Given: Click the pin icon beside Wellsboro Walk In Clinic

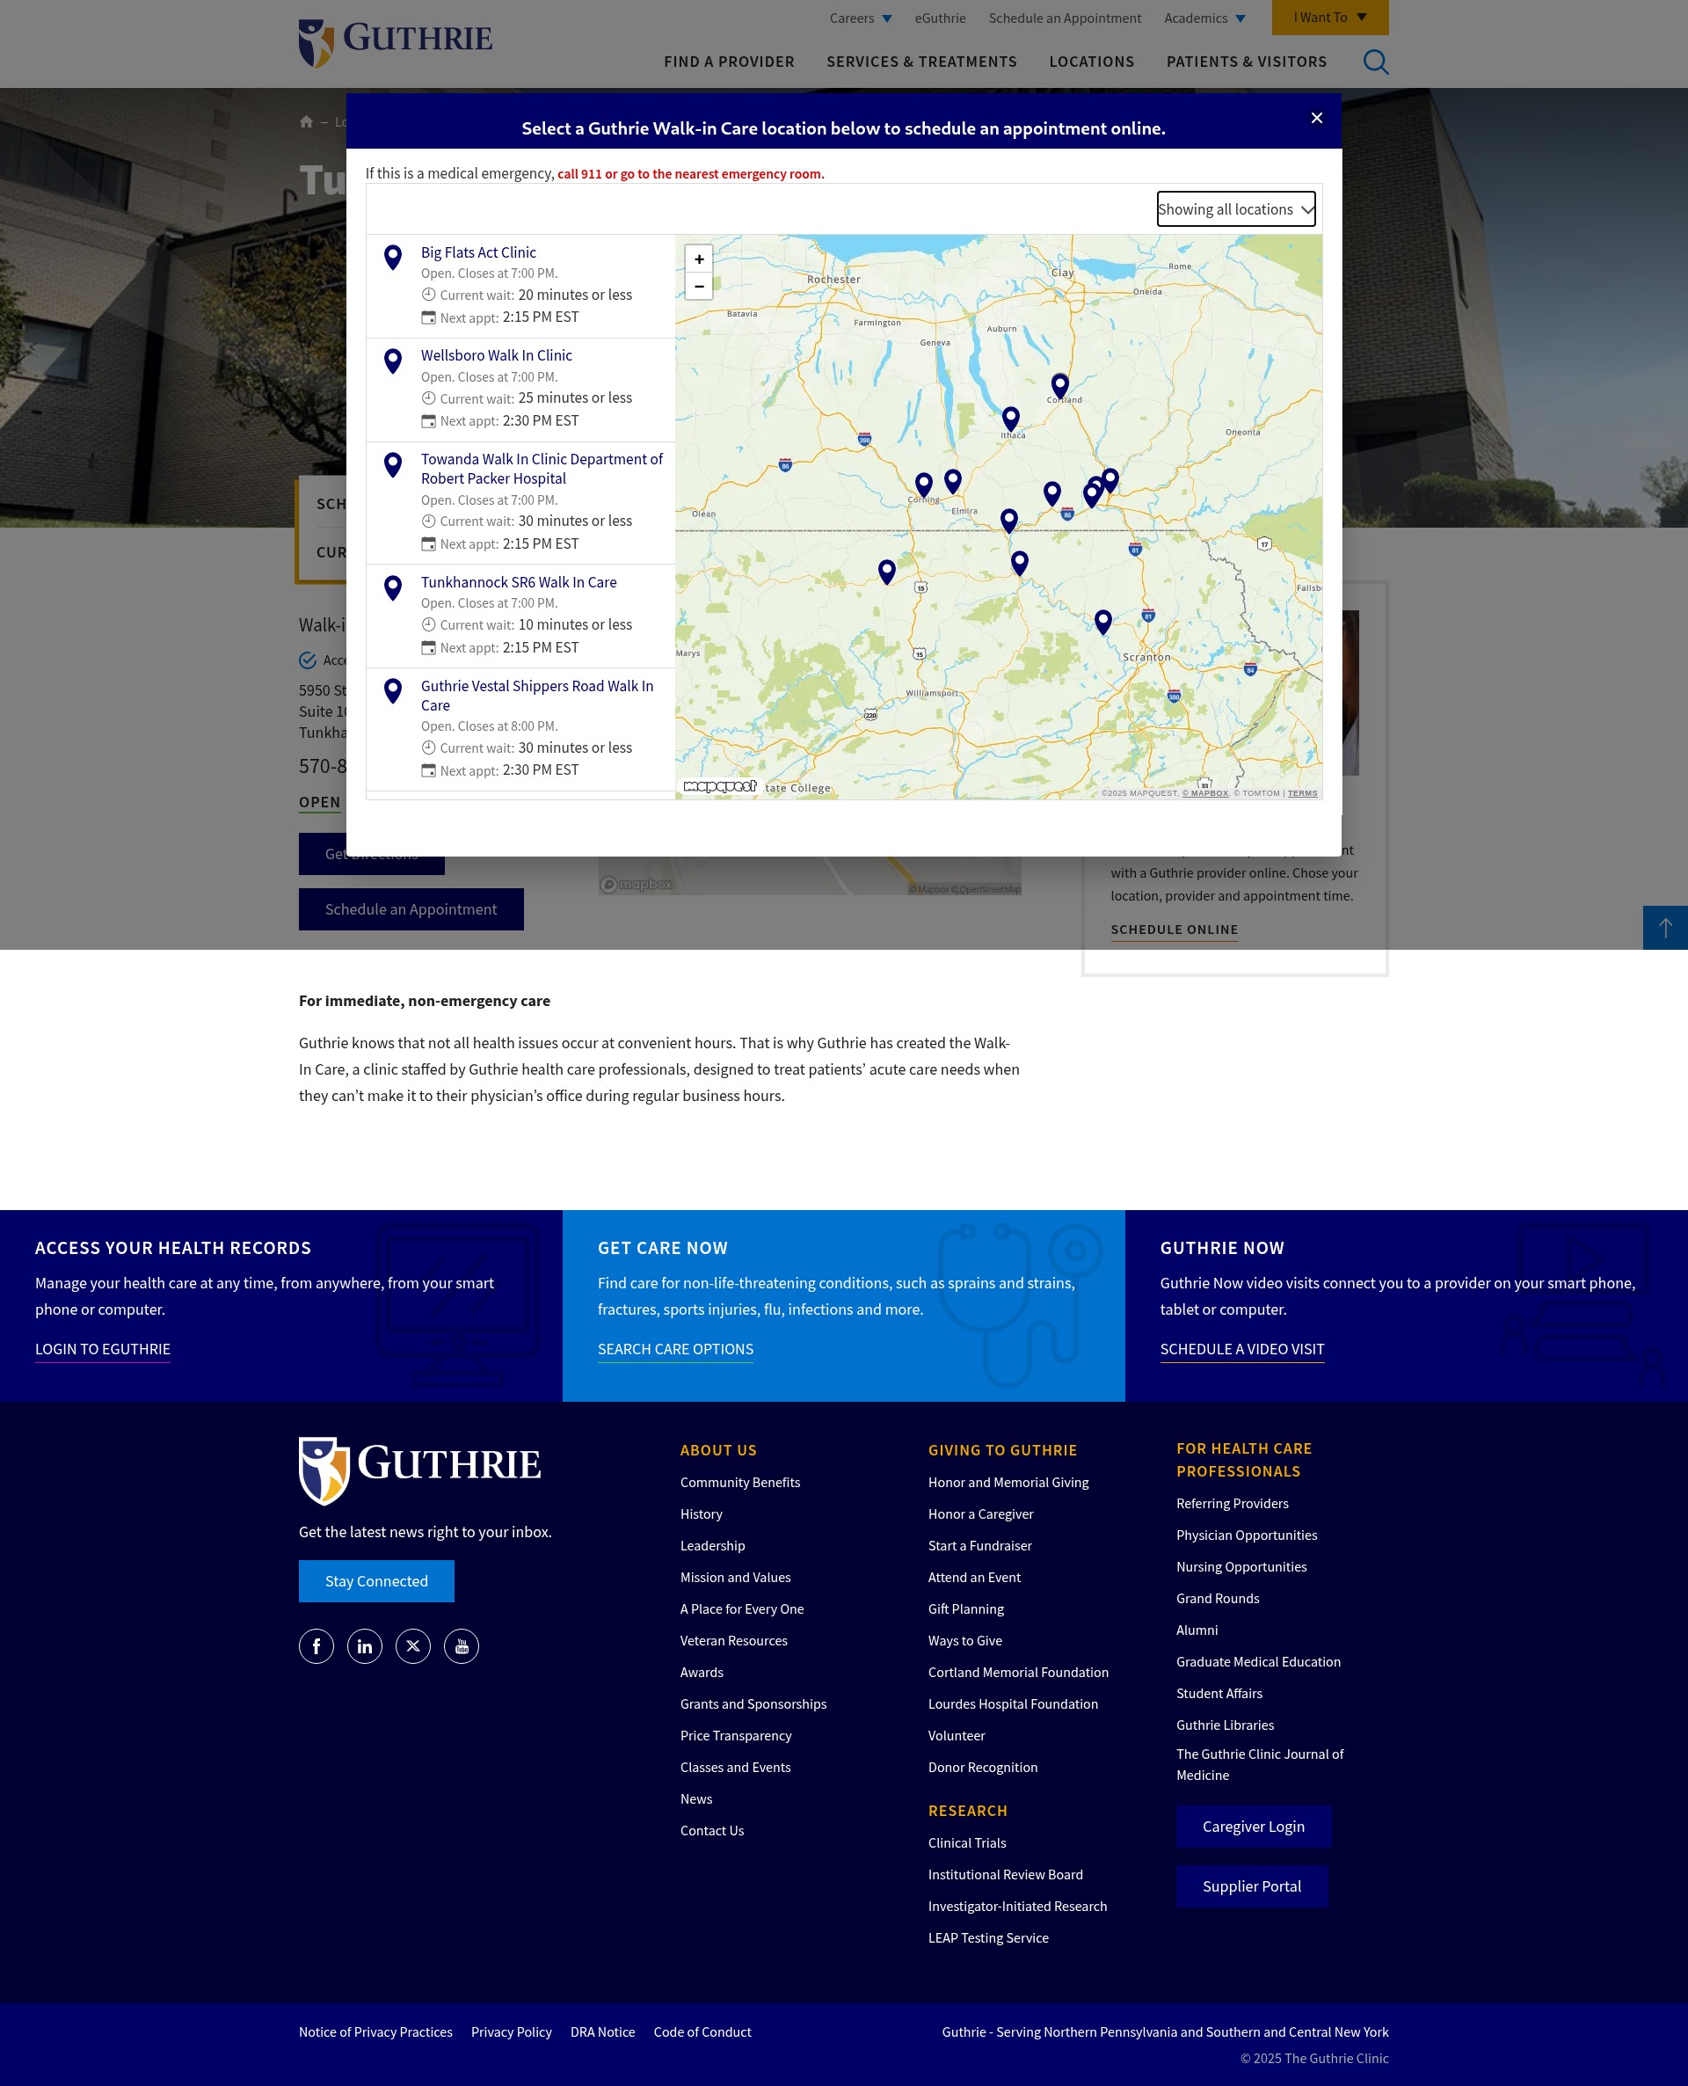Looking at the screenshot, I should pyautogui.click(x=393, y=361).
